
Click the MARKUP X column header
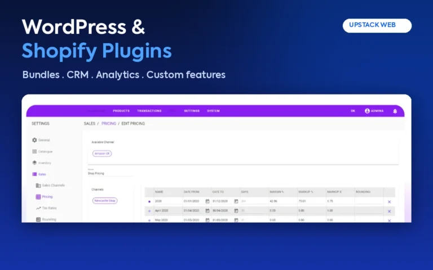tap(334, 192)
